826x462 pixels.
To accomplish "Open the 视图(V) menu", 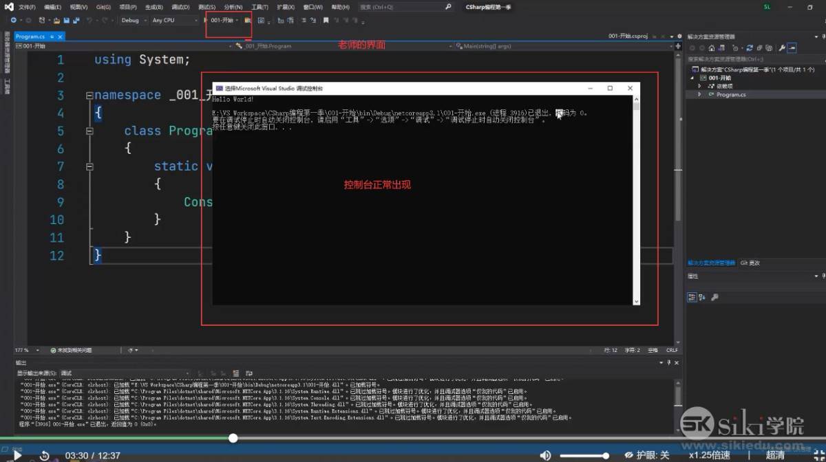I will coord(79,7).
